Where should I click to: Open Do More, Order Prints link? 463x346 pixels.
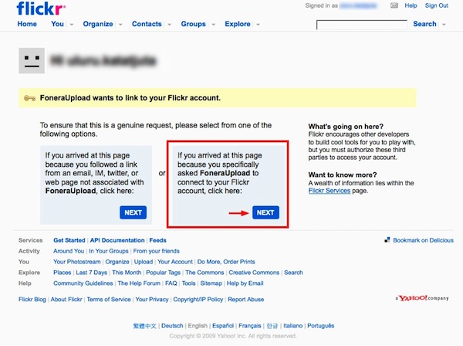226,262
